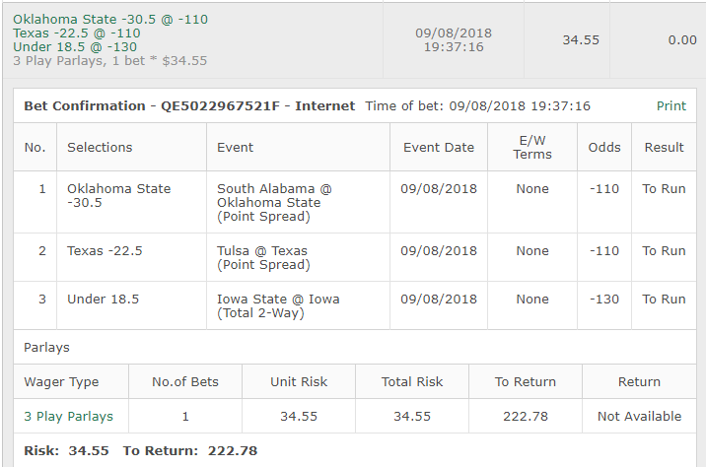
Task: Click the Tulsa @ Texas event
Action: point(262,257)
